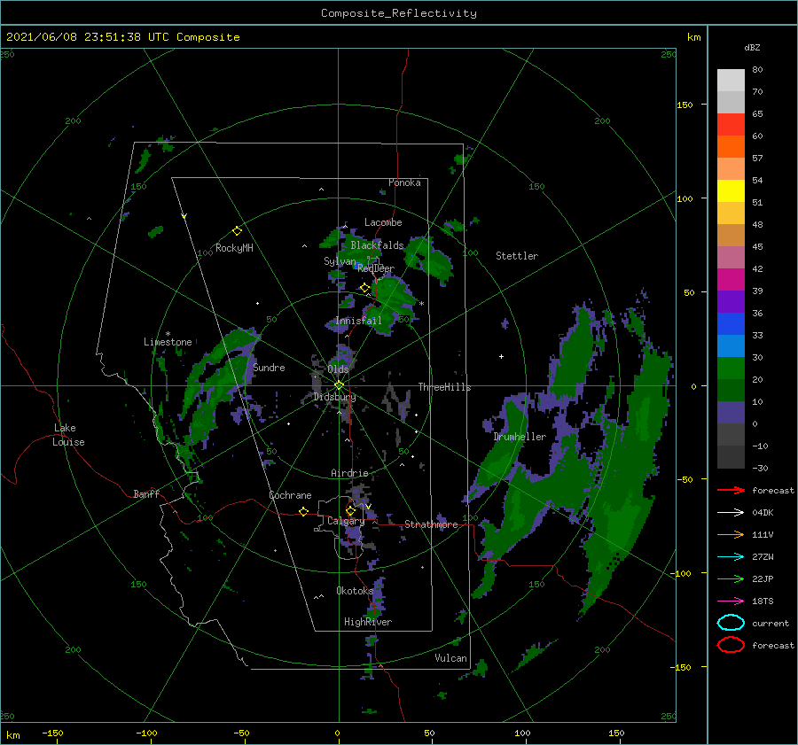
Task: Click the 'Stettler' city label
Action: (517, 256)
